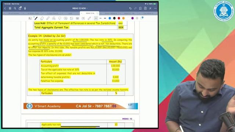This screenshot has width=235, height=132.
Task: Bookmark the current page
Action: pos(140,8)
